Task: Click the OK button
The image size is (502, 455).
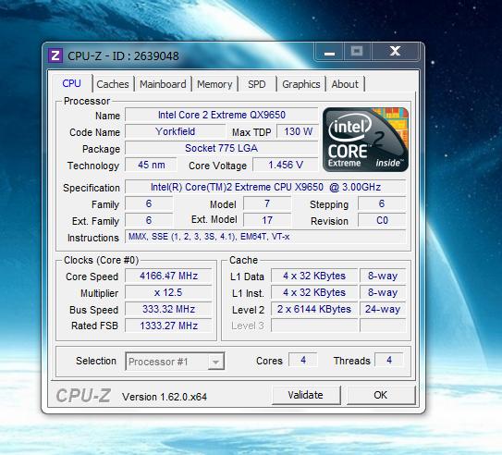Action: [380, 395]
